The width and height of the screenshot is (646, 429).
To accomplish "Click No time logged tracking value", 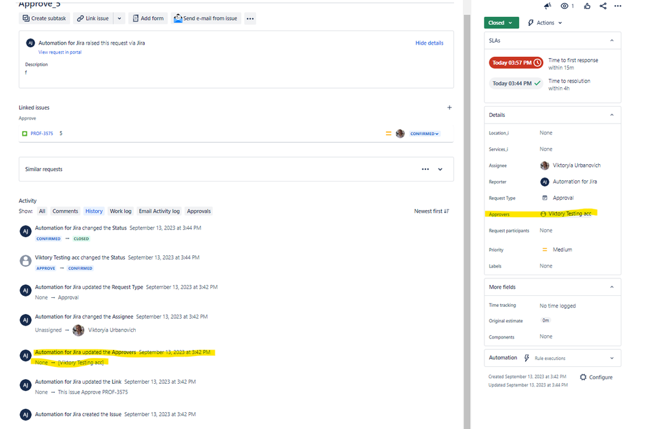I will click(557, 306).
